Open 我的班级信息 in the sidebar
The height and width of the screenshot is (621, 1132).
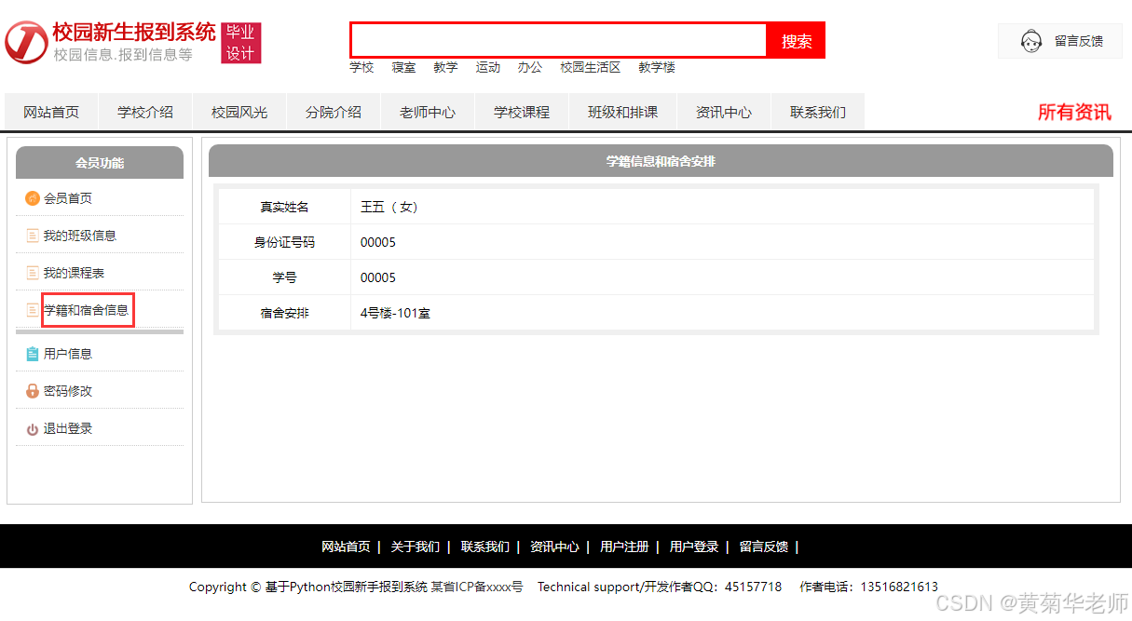tap(80, 236)
